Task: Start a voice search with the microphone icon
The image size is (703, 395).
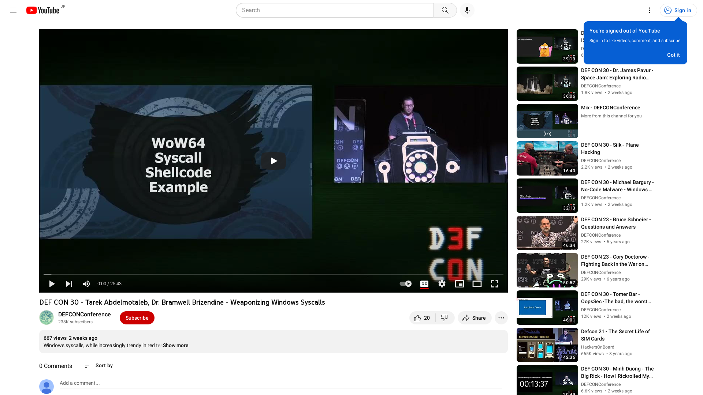Action: pyautogui.click(x=467, y=10)
